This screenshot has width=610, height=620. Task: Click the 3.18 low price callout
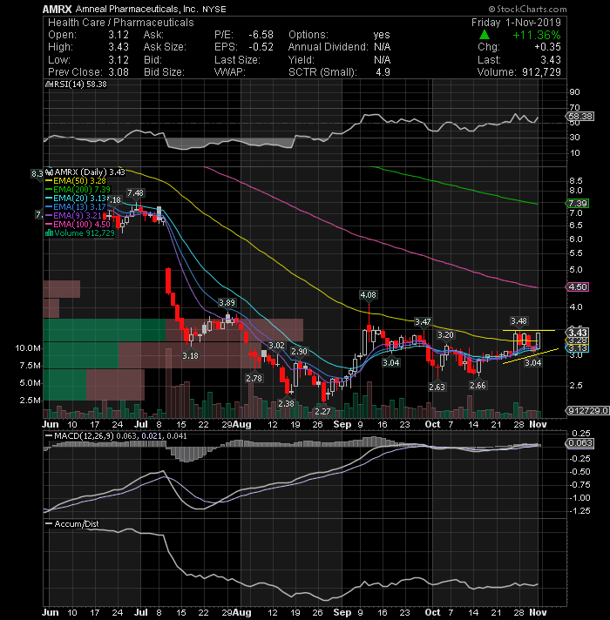tap(190, 355)
